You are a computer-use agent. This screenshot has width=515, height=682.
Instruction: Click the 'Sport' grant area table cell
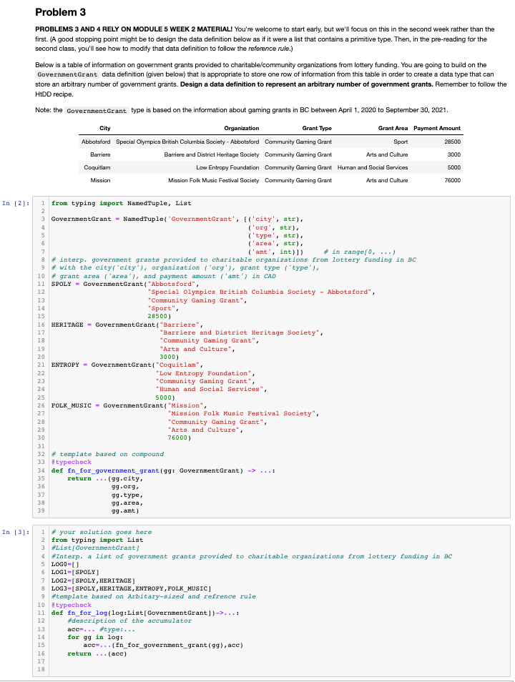click(x=401, y=142)
